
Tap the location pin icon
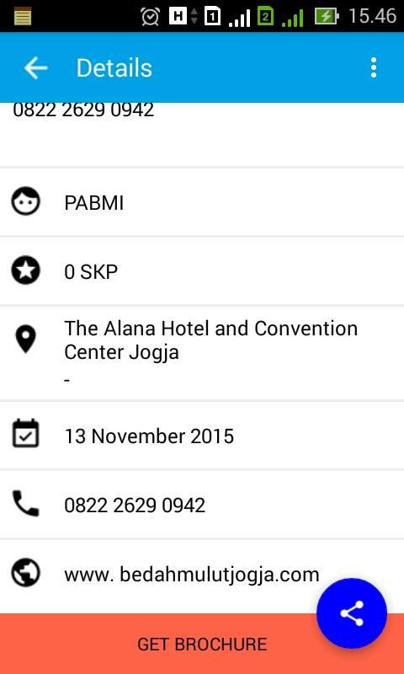[26, 340]
